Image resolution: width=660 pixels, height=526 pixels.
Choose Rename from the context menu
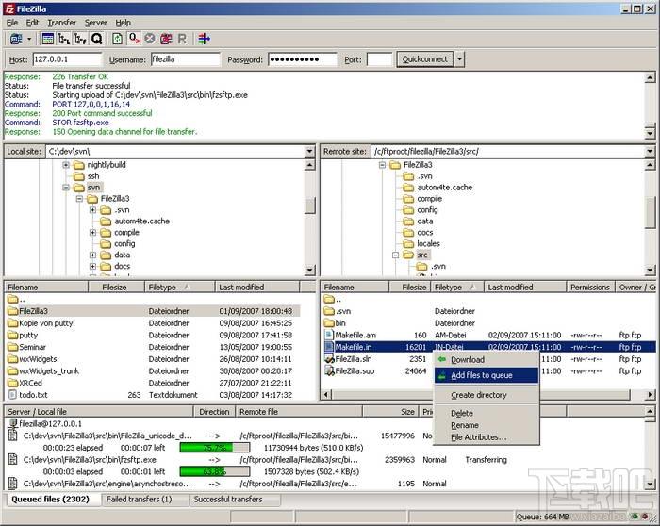coord(487,425)
